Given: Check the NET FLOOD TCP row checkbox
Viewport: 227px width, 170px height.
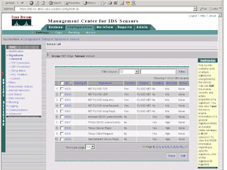Looking at the screenshot, I should tap(62, 89).
